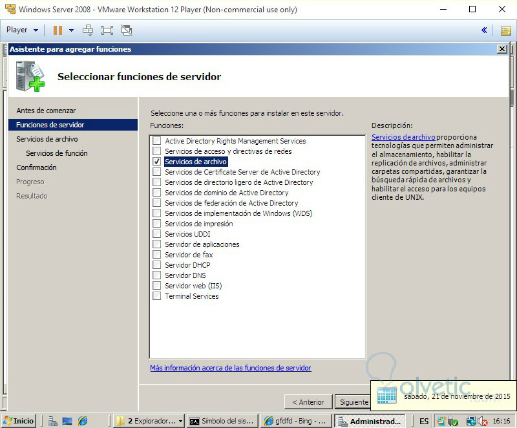Send Ctrl+Alt+Del to the virtual machine

(88, 30)
